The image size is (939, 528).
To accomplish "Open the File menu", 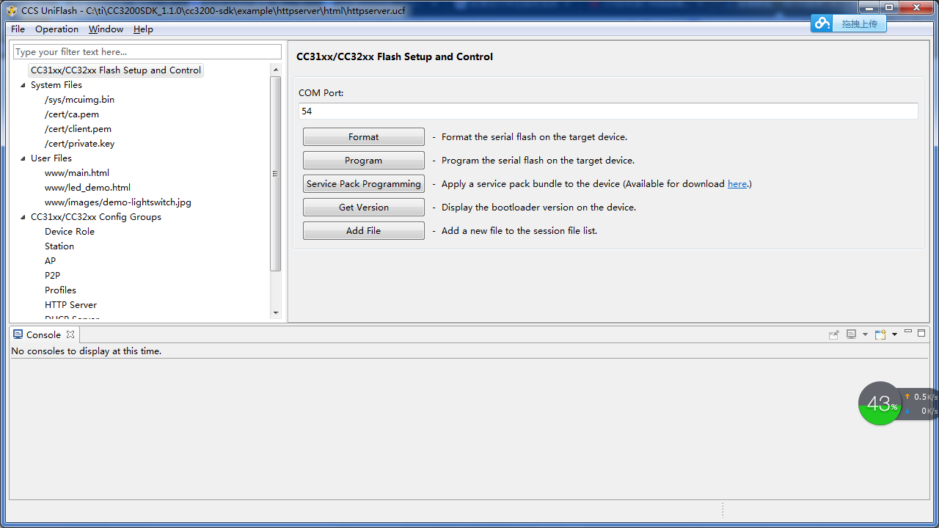I will pyautogui.click(x=18, y=29).
